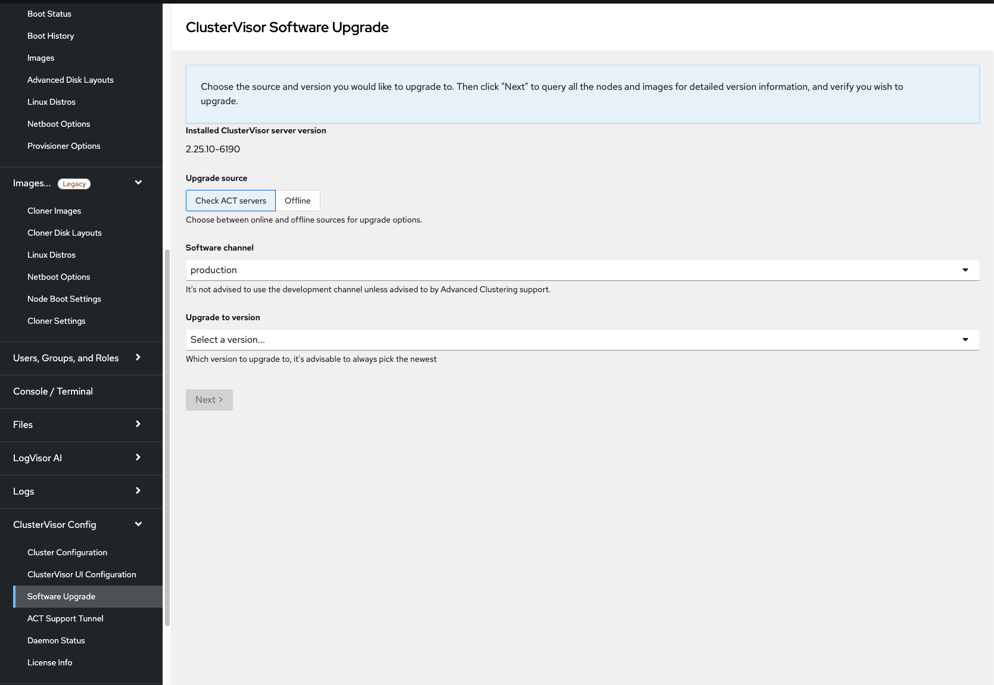Open Cloner Images in the sidebar
The width and height of the screenshot is (994, 685).
coord(54,211)
